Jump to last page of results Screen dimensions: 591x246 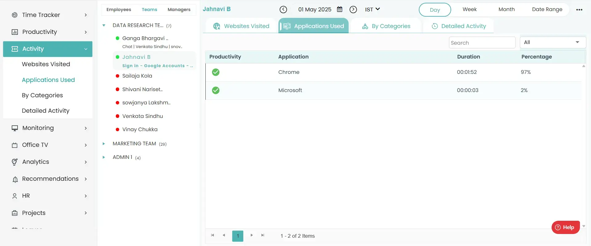click(263, 235)
